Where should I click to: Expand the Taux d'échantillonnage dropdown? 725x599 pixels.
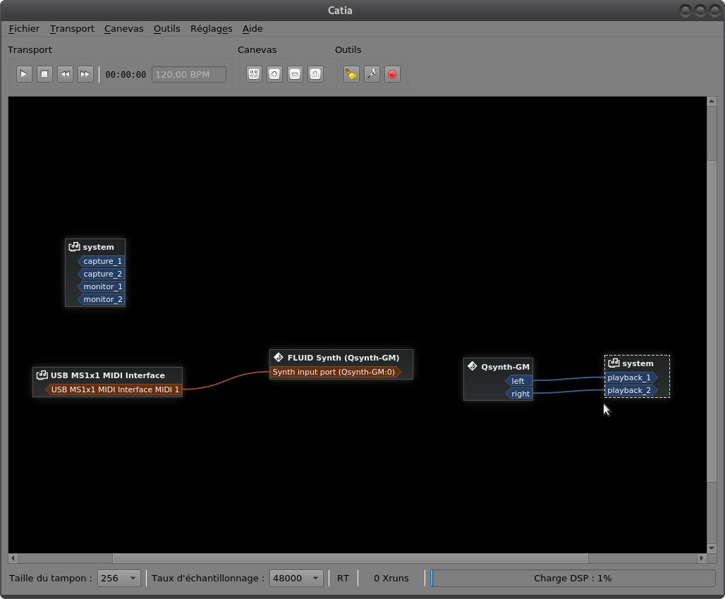[296, 578]
